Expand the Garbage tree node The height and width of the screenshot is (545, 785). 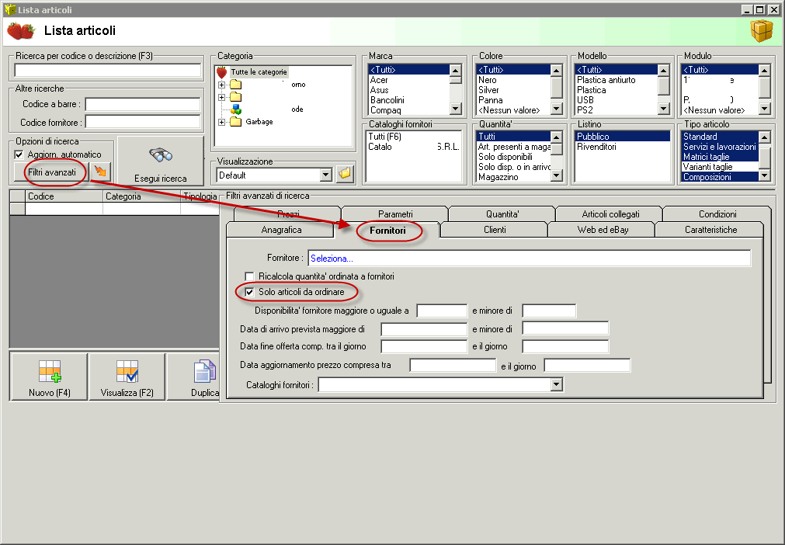222,122
